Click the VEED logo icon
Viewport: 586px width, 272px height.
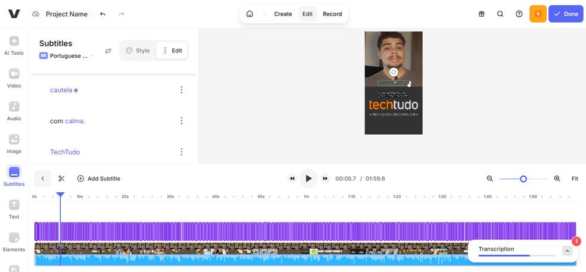14,14
